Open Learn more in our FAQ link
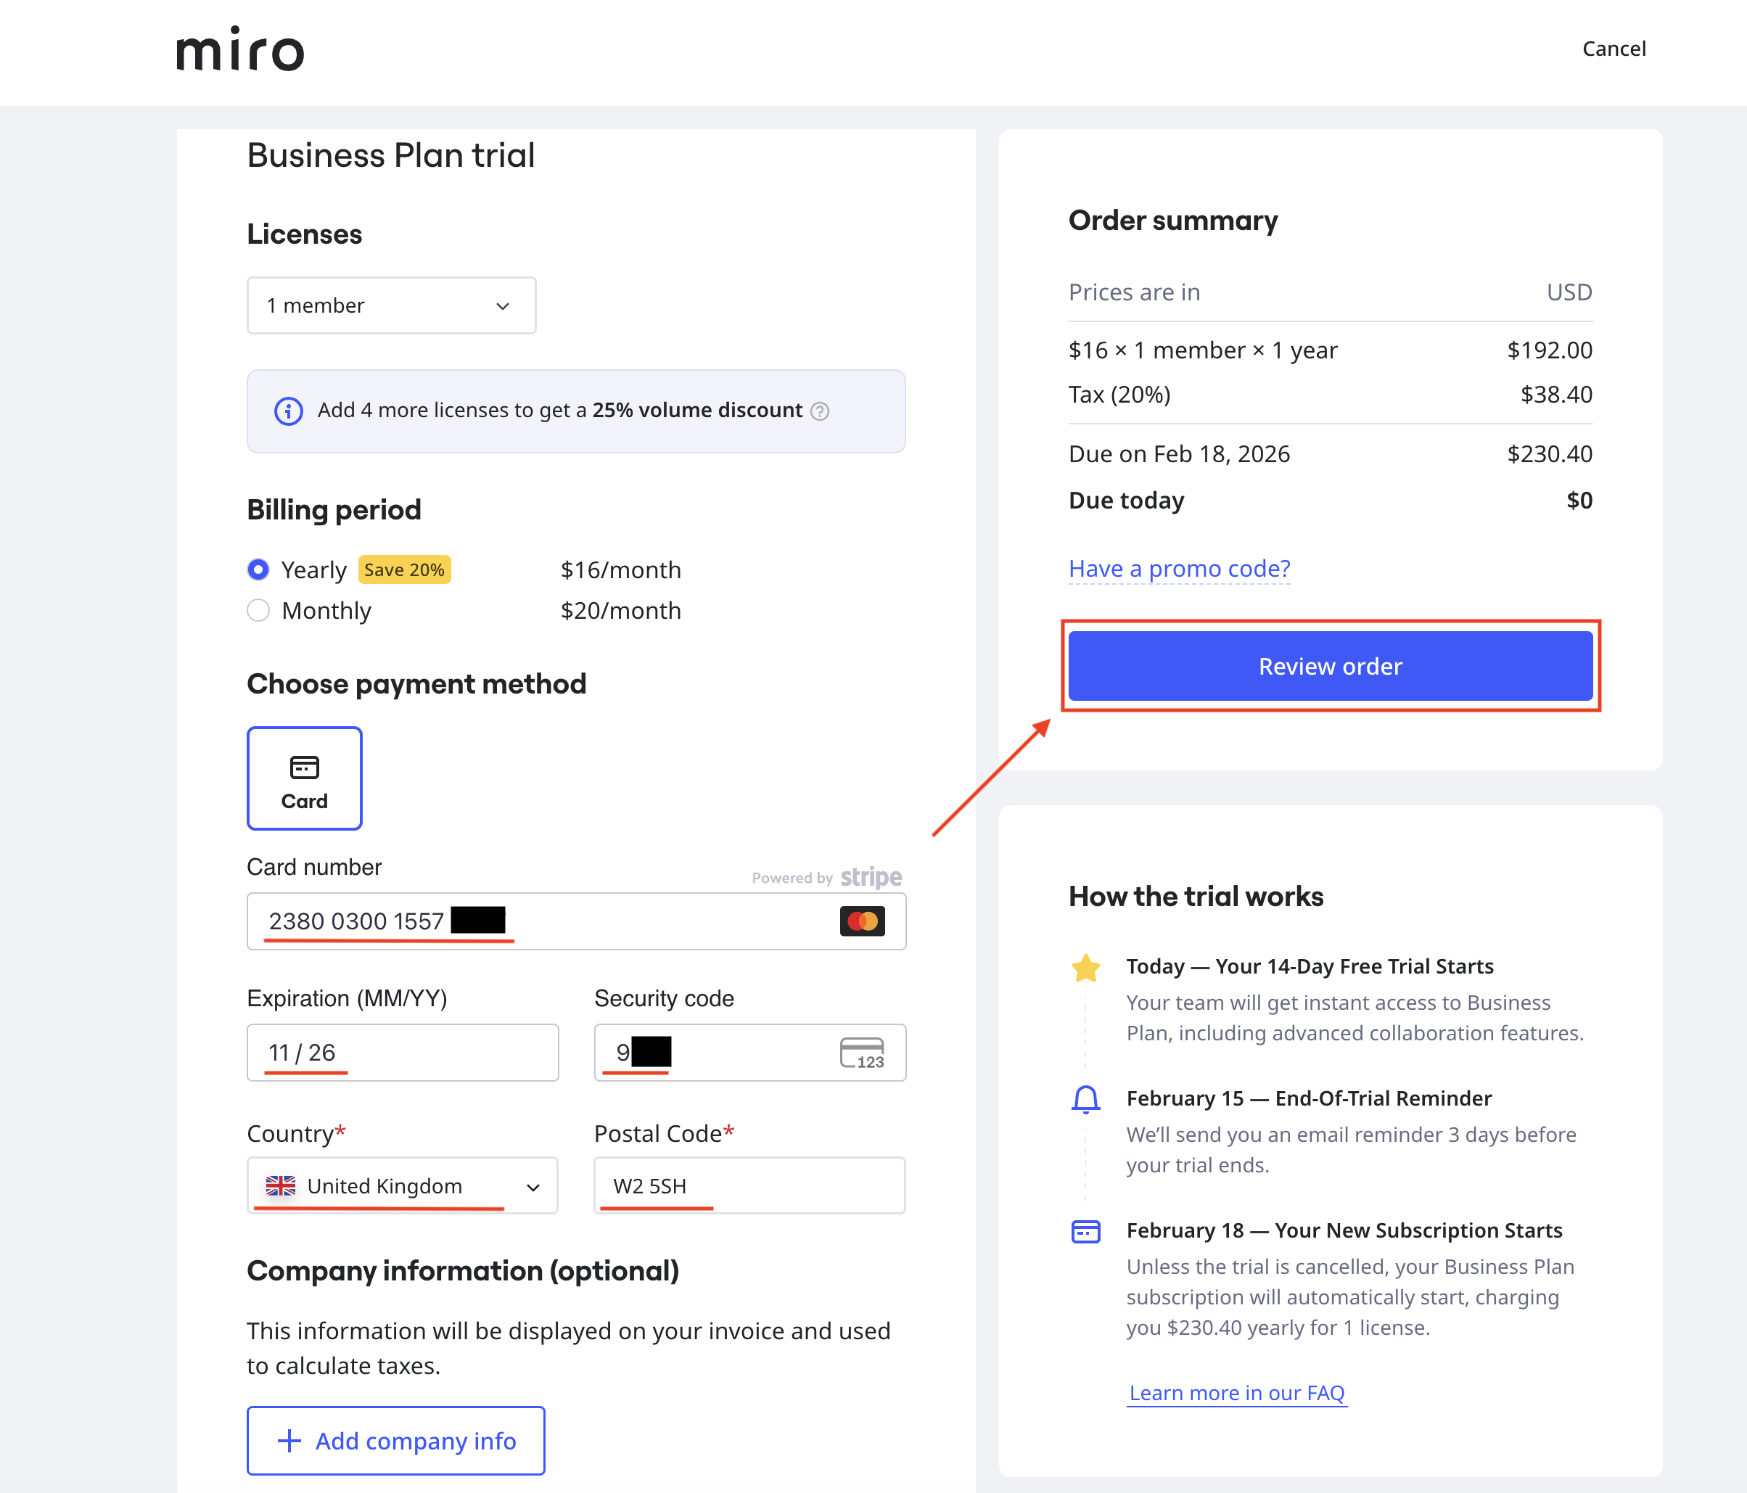 1236,1393
